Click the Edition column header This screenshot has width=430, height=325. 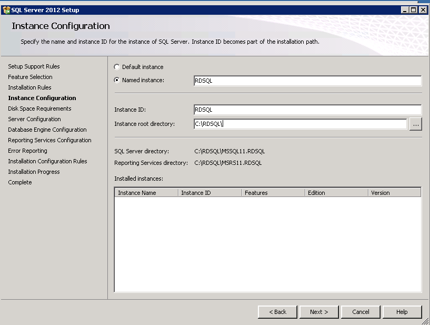(336, 193)
